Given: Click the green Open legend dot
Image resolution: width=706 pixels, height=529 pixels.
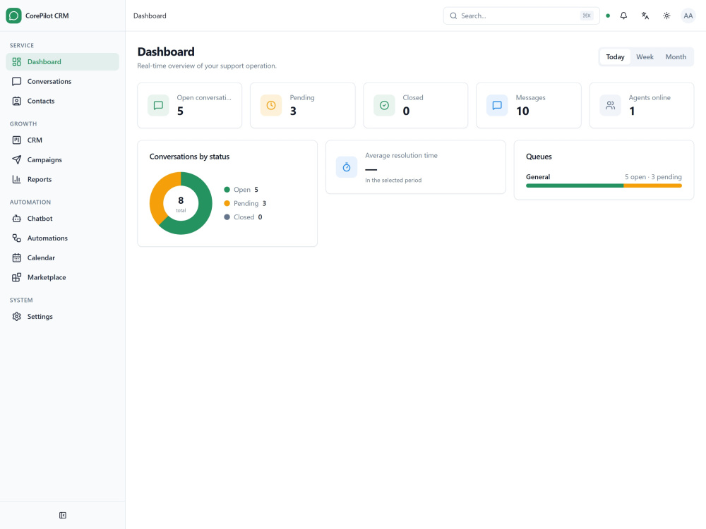Looking at the screenshot, I should coord(227,189).
